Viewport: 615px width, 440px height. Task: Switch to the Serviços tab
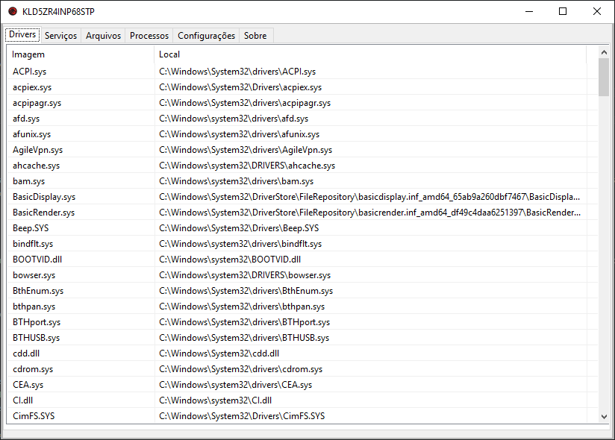[60, 34]
